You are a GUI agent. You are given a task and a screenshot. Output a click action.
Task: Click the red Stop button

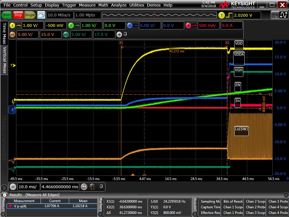(18, 15)
